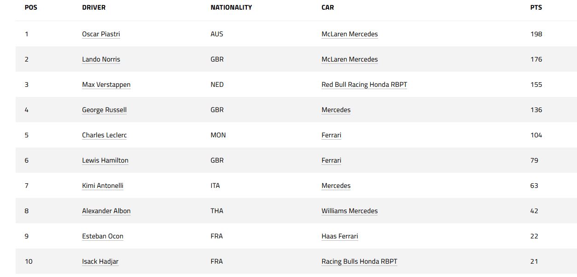Select Racing Bulls Honda RBPT link
Image resolution: width=577 pixels, height=277 pixels.
coord(359,261)
